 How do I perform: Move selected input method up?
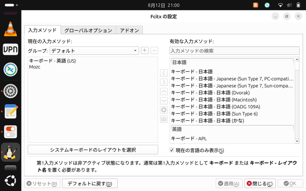164,91
